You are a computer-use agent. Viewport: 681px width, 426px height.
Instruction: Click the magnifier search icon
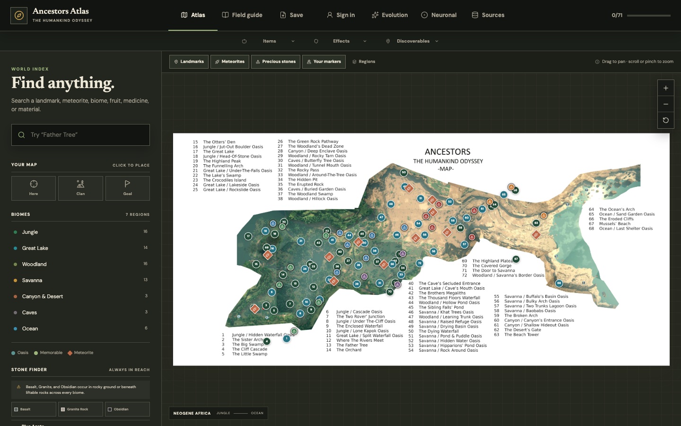coord(21,135)
